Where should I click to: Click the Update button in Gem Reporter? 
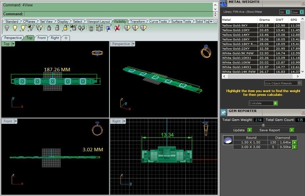(242, 130)
